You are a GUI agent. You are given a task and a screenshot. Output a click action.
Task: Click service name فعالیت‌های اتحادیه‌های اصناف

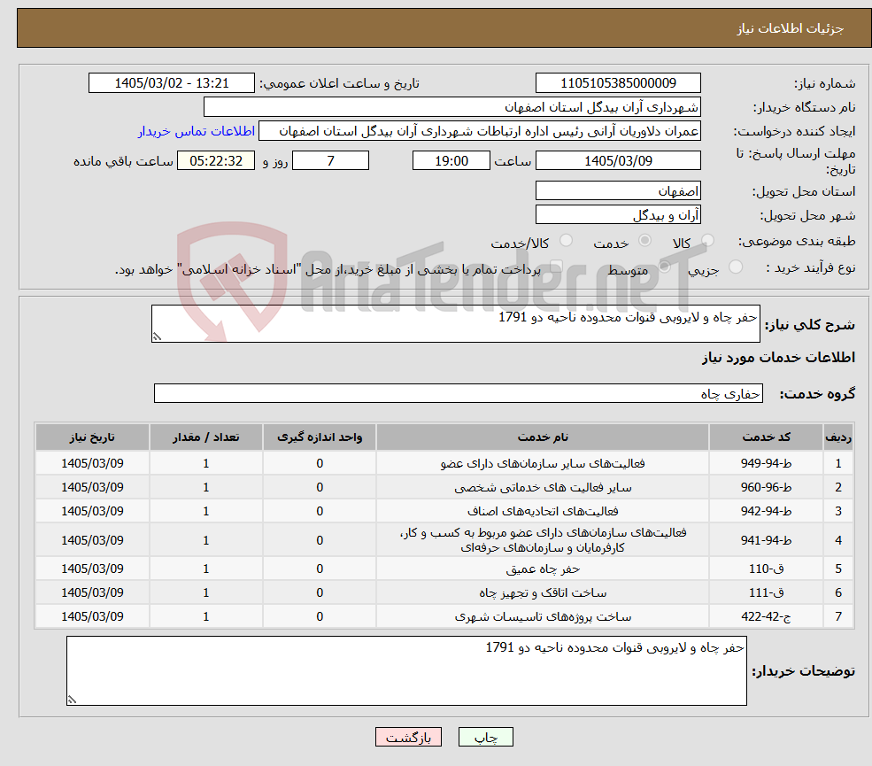click(x=543, y=511)
